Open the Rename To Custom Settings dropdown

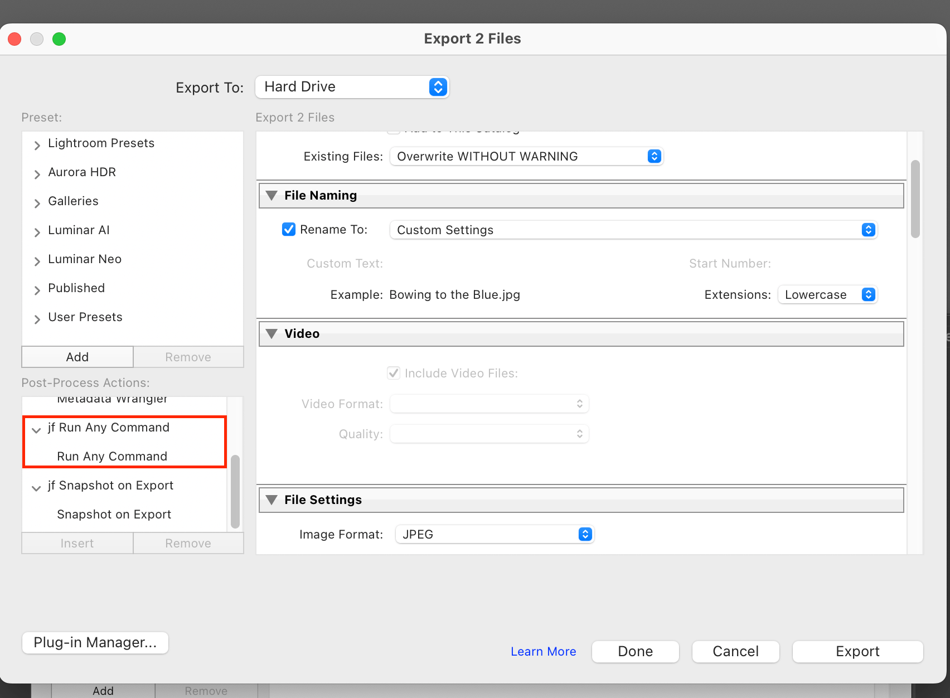click(633, 230)
